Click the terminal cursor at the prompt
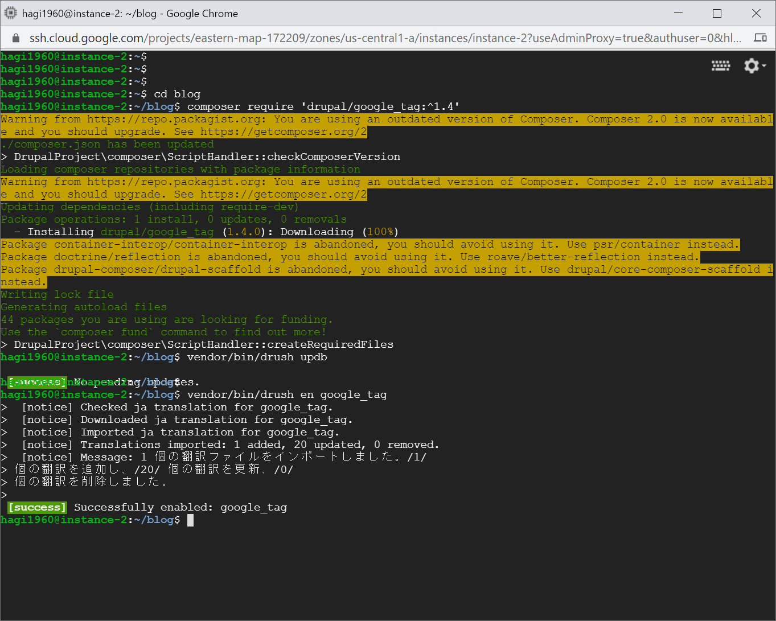776x621 pixels. (190, 520)
